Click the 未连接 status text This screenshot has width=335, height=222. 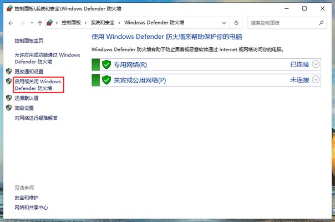(300, 80)
